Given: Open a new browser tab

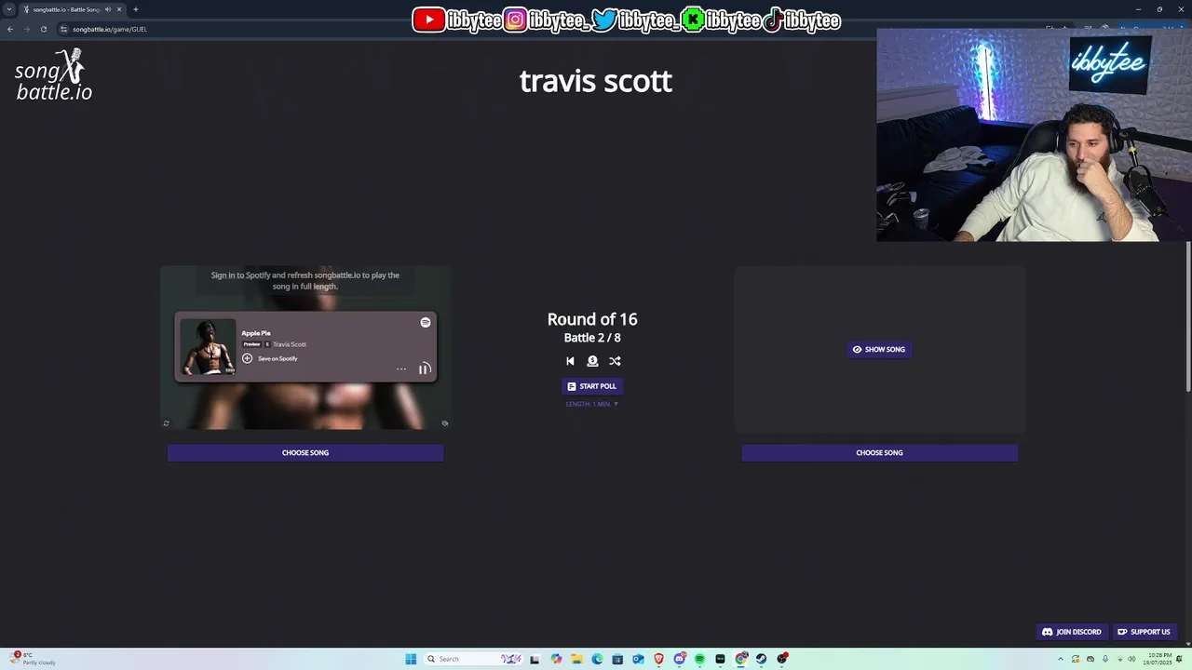Looking at the screenshot, I should tap(135, 9).
